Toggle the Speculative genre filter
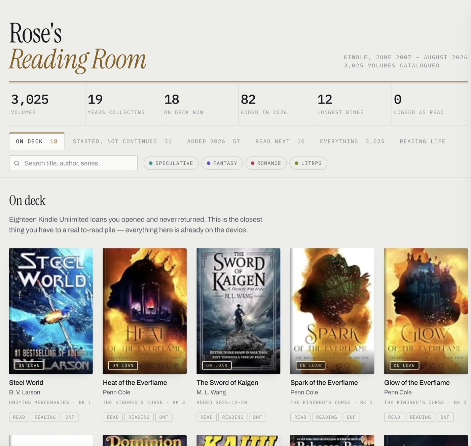The height and width of the screenshot is (446, 471). coord(171,163)
